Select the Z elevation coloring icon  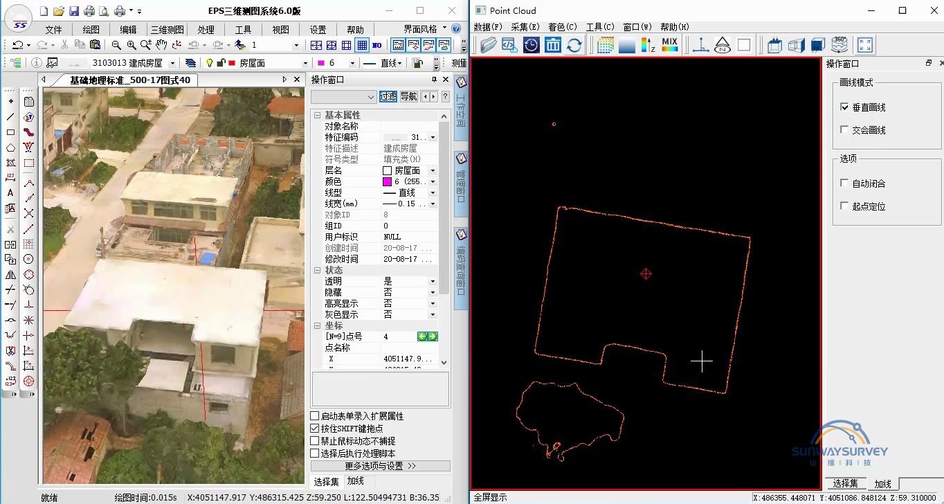click(648, 45)
